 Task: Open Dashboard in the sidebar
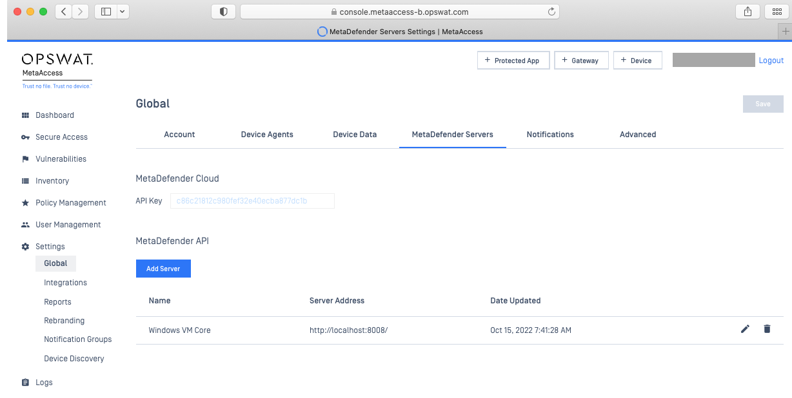(x=55, y=115)
